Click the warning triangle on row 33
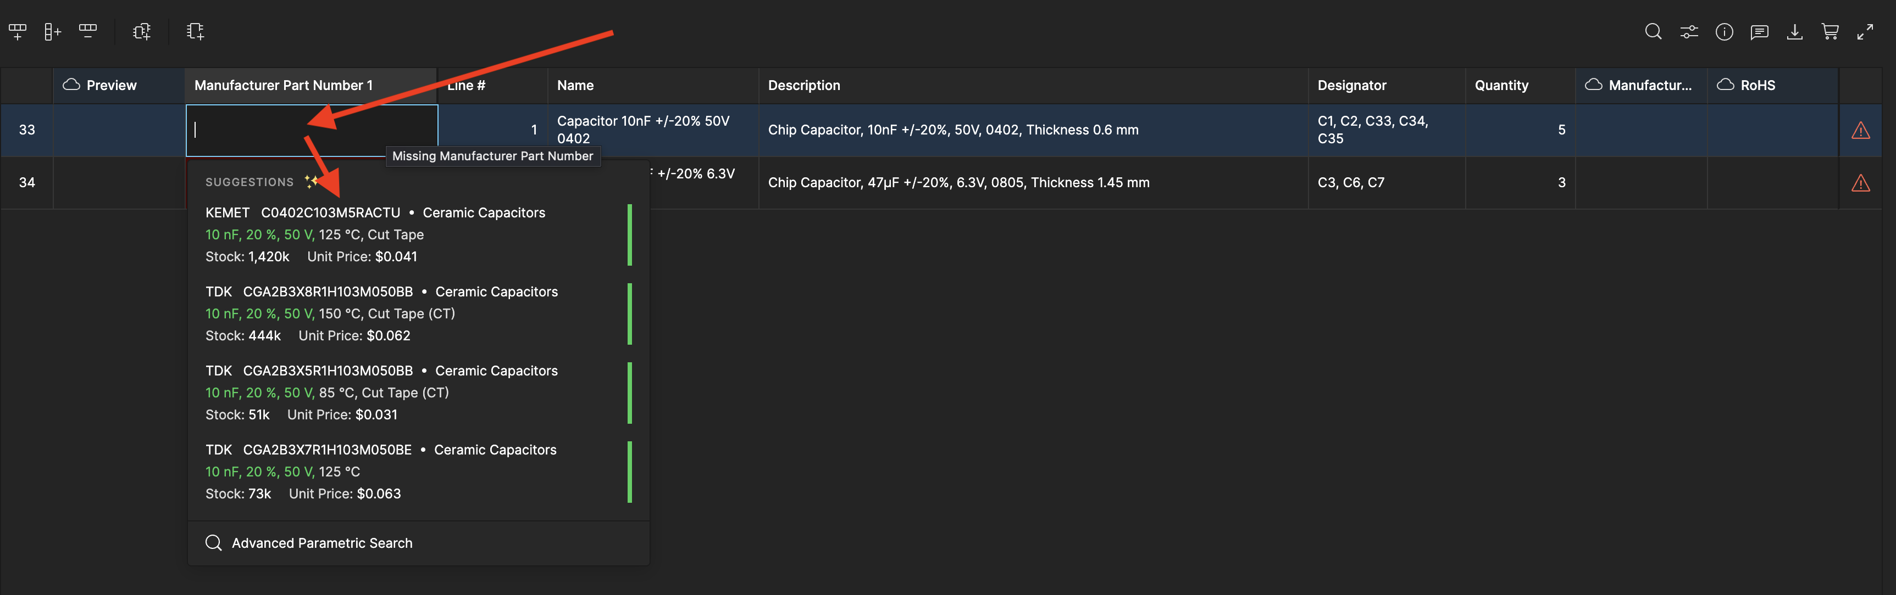This screenshot has height=595, width=1896. [1860, 130]
